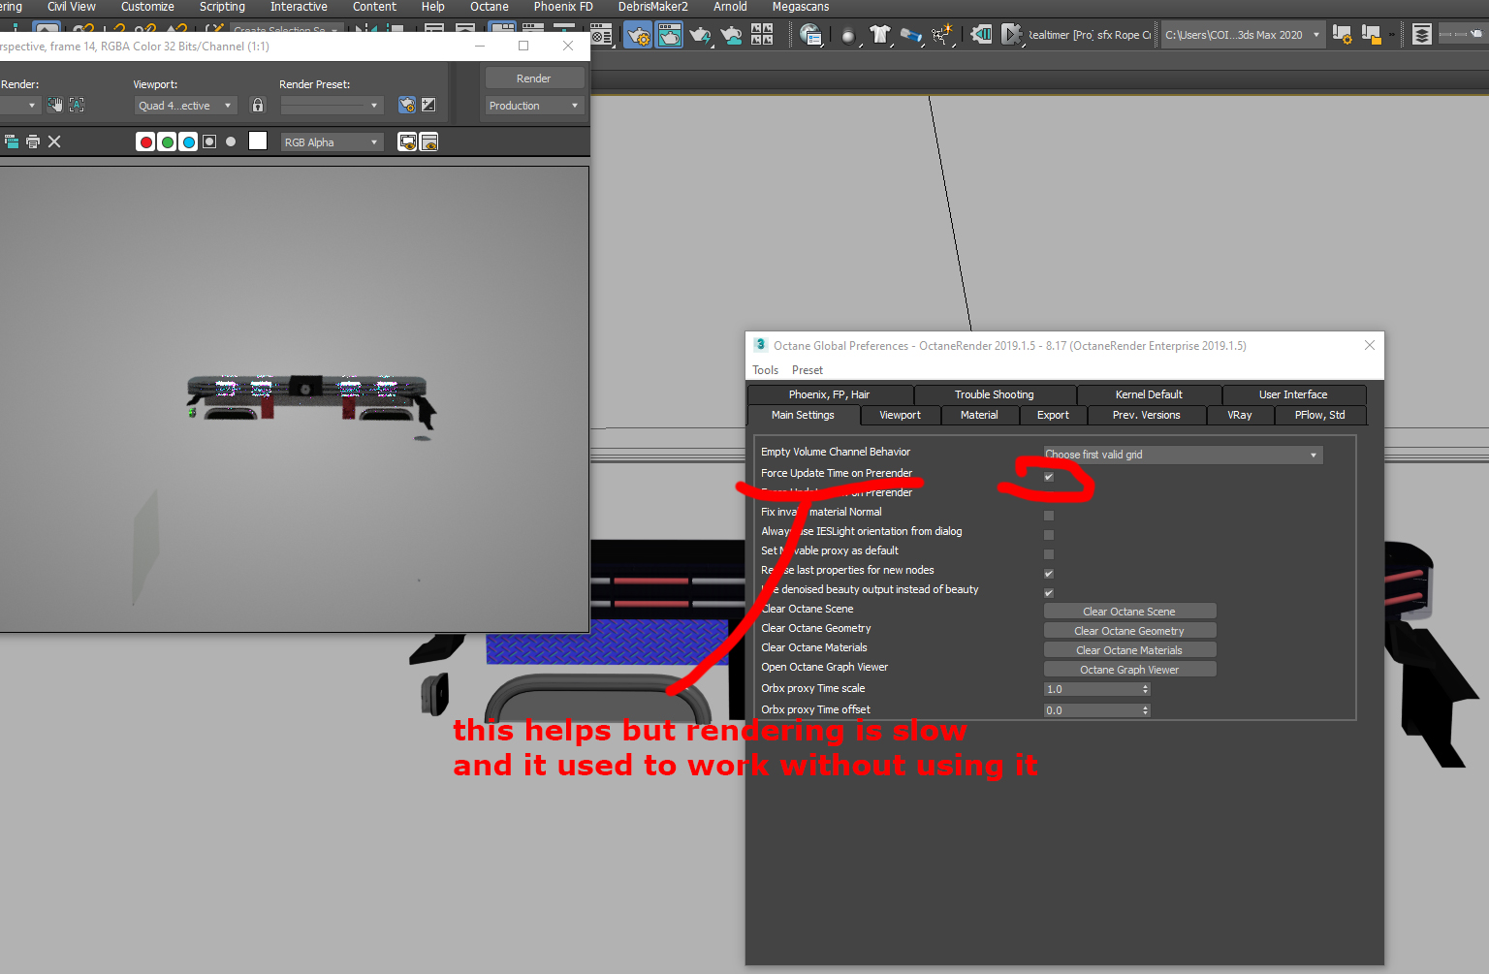This screenshot has height=974, width=1489.
Task: Open the render gallery grid icon
Action: click(762, 36)
